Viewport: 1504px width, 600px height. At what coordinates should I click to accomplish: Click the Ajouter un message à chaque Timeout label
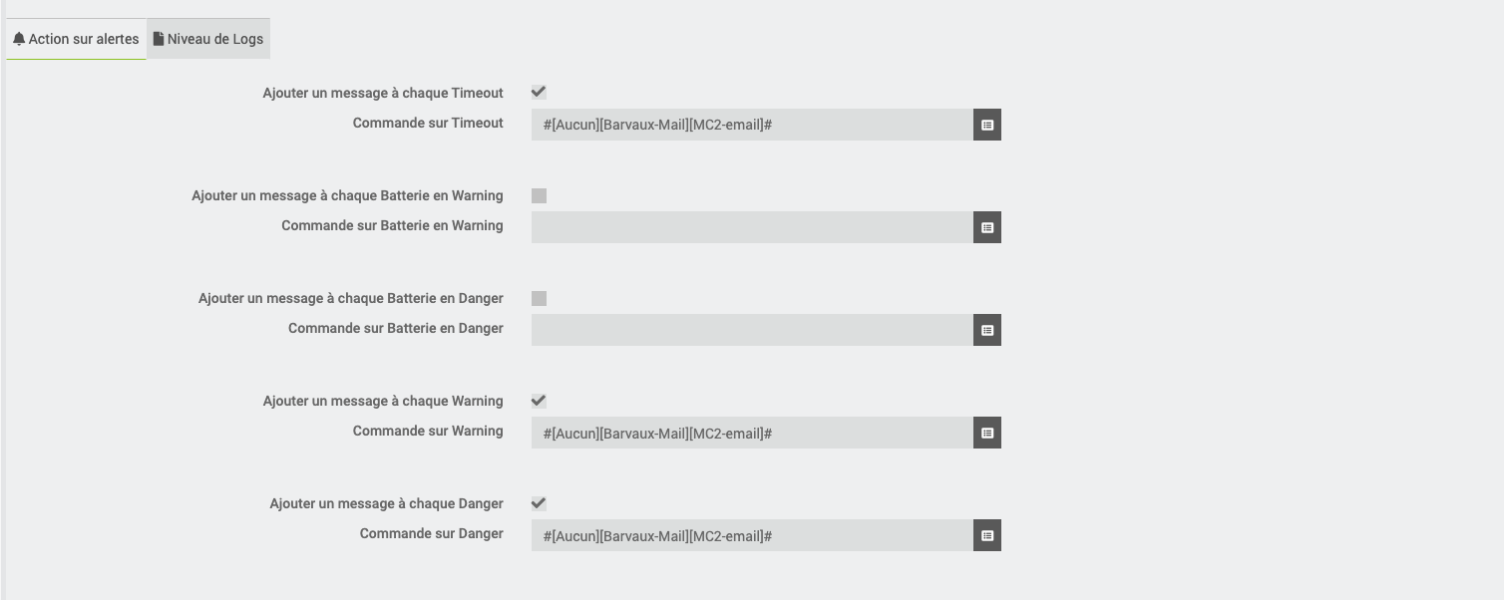pos(383,93)
